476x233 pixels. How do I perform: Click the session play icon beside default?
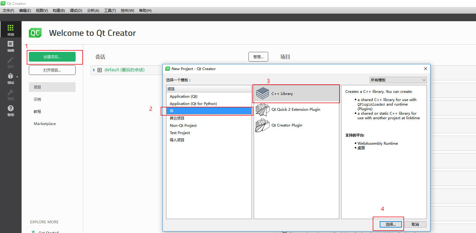[x=100, y=70]
